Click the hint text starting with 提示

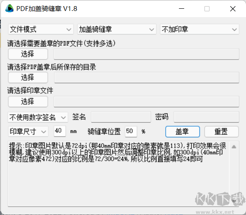[x=118, y=152]
